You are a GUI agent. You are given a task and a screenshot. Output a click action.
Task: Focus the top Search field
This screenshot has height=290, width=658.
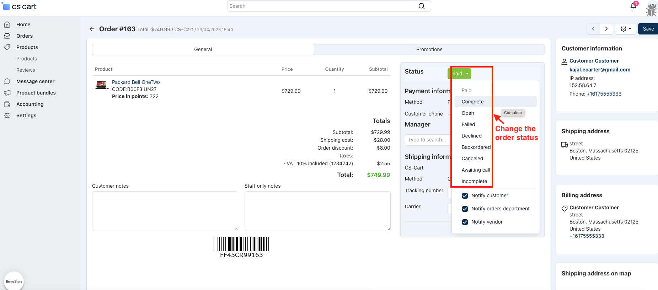pos(323,6)
